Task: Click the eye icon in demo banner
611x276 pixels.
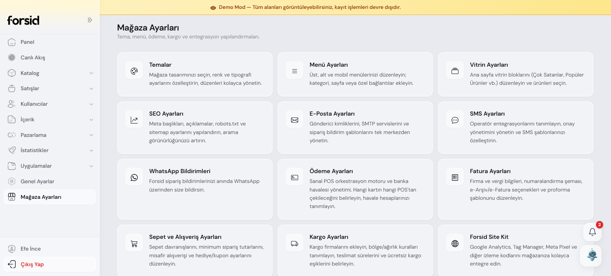Action: click(x=213, y=8)
